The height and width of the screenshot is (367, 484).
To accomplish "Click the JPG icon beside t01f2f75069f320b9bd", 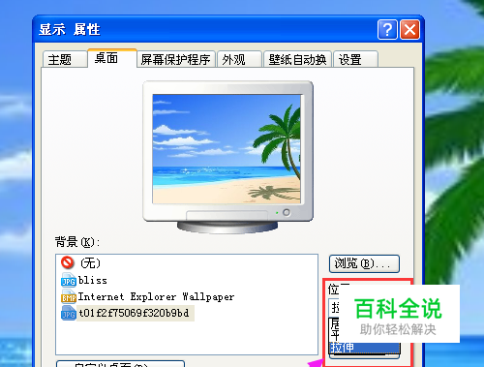I will tap(69, 313).
